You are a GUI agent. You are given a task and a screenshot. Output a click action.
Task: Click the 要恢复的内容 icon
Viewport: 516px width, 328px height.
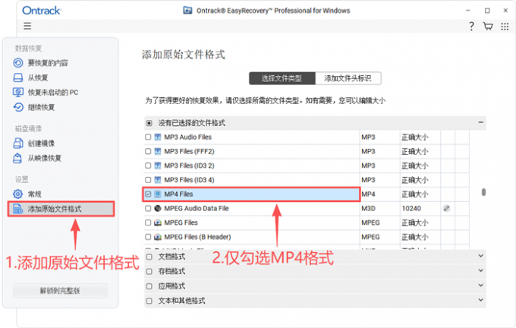tap(17, 62)
